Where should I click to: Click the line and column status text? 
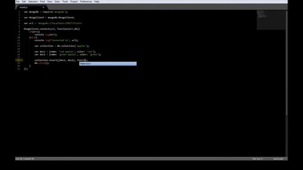(x=25, y=159)
